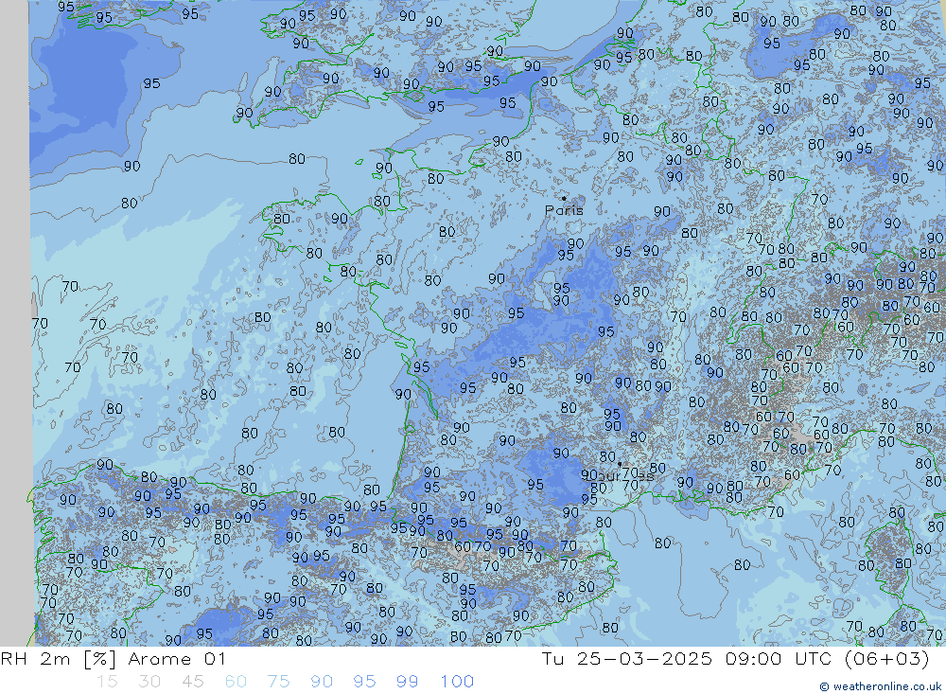Select legend value 99
This screenshot has width=946, height=694.
pos(407,682)
